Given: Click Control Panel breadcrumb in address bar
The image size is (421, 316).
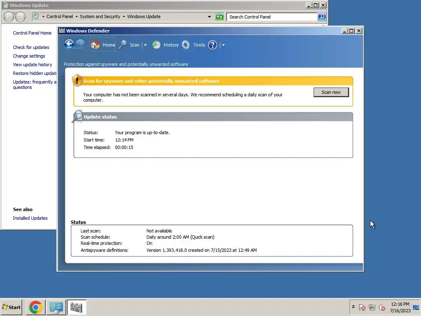Looking at the screenshot, I should tap(60, 16).
